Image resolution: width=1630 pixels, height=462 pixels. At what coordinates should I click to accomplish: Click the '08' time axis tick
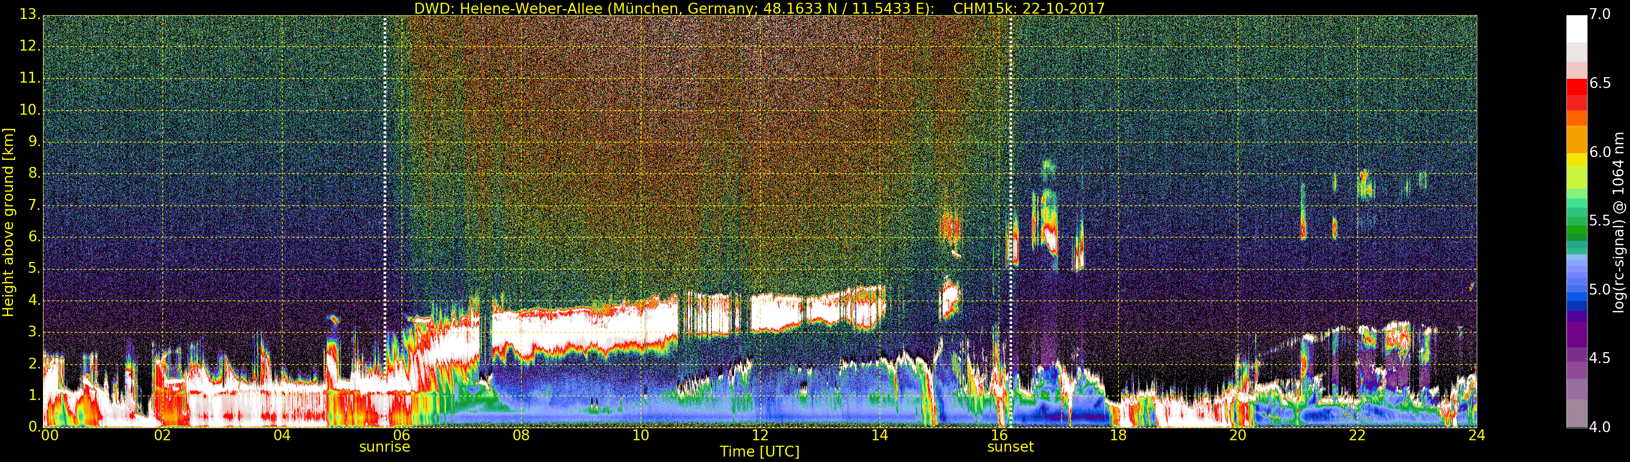coord(521,435)
